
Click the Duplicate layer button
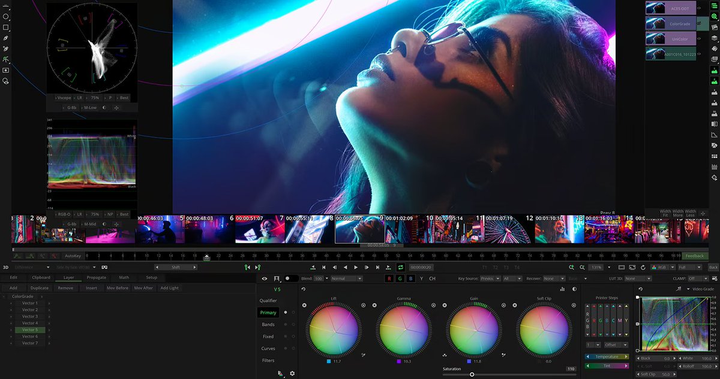pyautogui.click(x=39, y=288)
